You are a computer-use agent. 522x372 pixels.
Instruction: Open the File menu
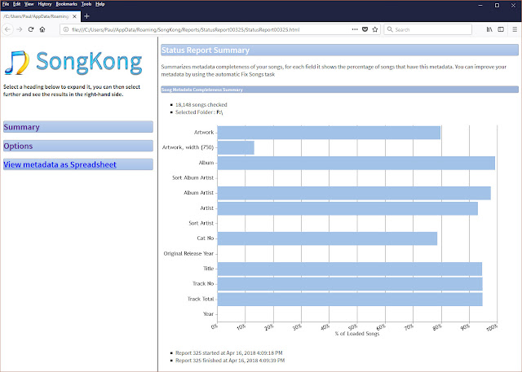coord(6,4)
